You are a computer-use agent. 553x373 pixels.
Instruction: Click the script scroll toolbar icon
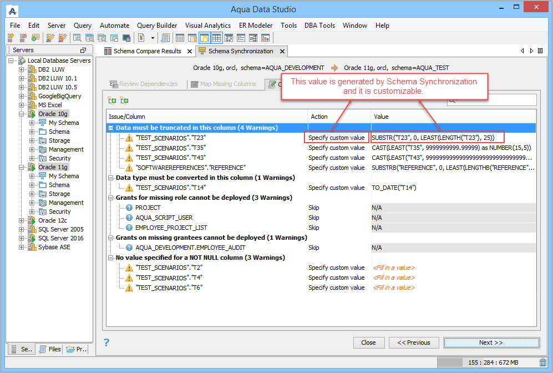point(165,38)
